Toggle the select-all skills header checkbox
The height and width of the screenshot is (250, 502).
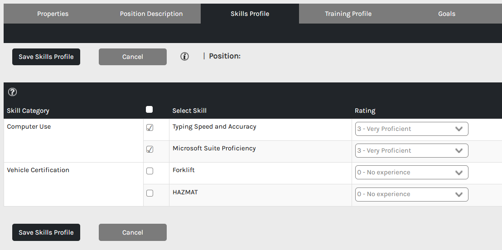click(149, 110)
